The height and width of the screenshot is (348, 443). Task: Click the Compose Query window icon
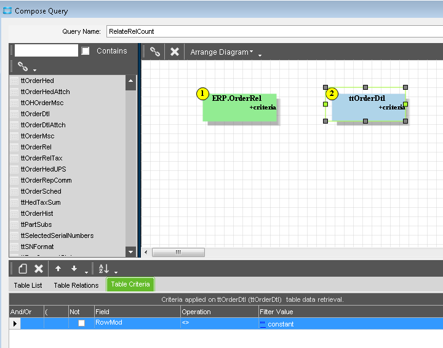pyautogui.click(x=7, y=10)
